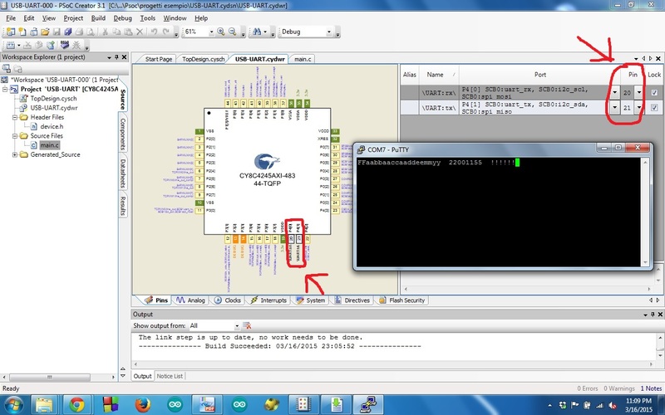Click the Undo toolbar icon
This screenshot has width=665, height=415.
click(x=154, y=32)
